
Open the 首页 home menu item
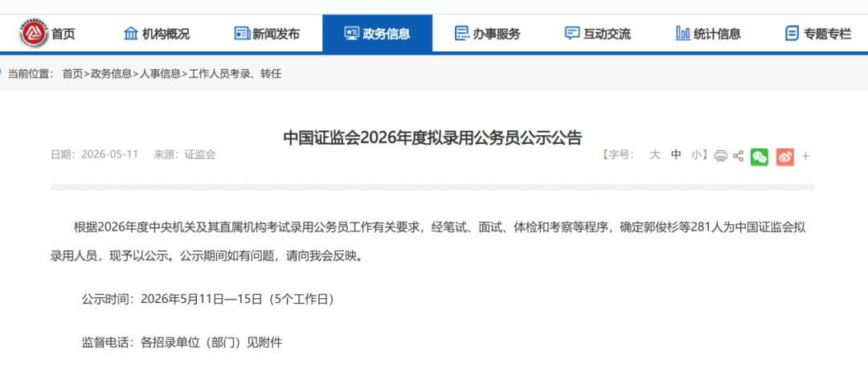[x=63, y=34]
